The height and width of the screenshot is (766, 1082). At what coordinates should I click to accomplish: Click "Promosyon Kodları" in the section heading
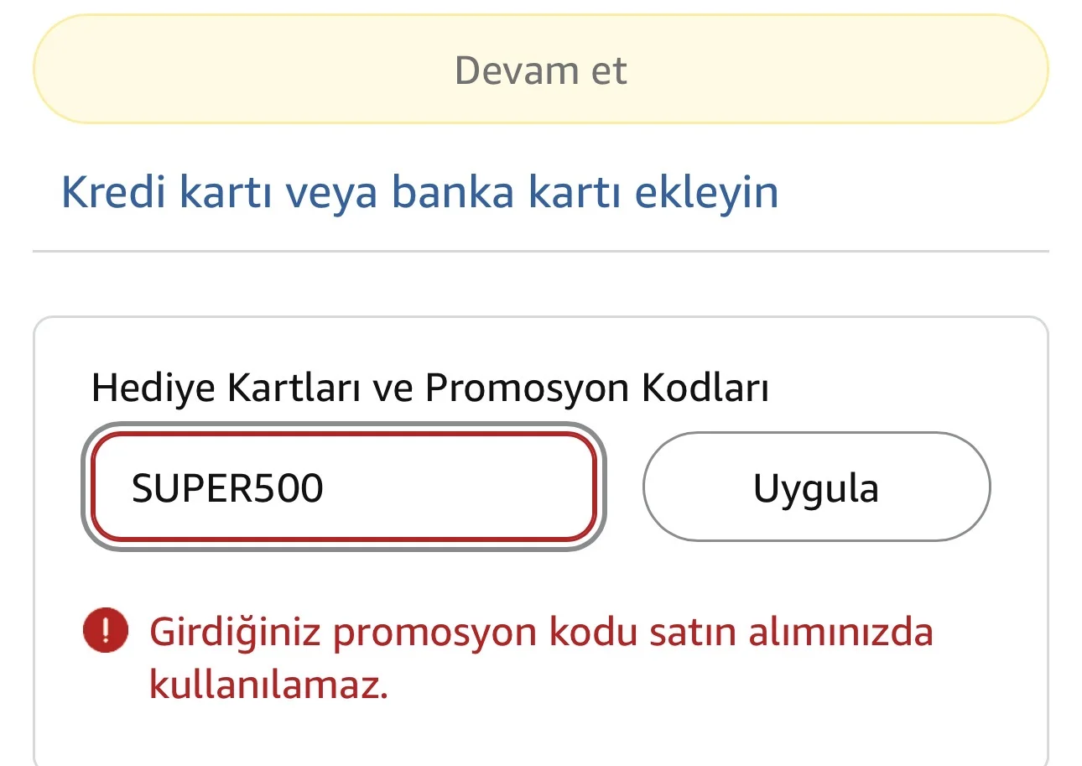596,388
